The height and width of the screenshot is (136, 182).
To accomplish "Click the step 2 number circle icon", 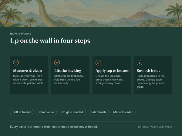I will (57, 63).
